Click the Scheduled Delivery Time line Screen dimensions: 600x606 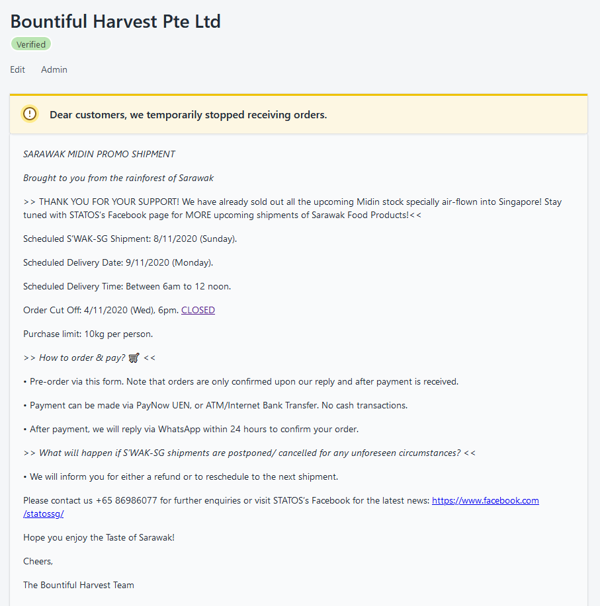point(127,286)
